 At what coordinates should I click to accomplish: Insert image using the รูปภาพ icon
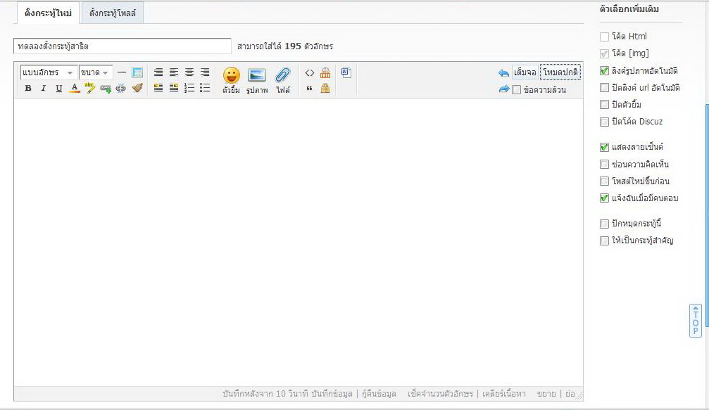point(257,80)
